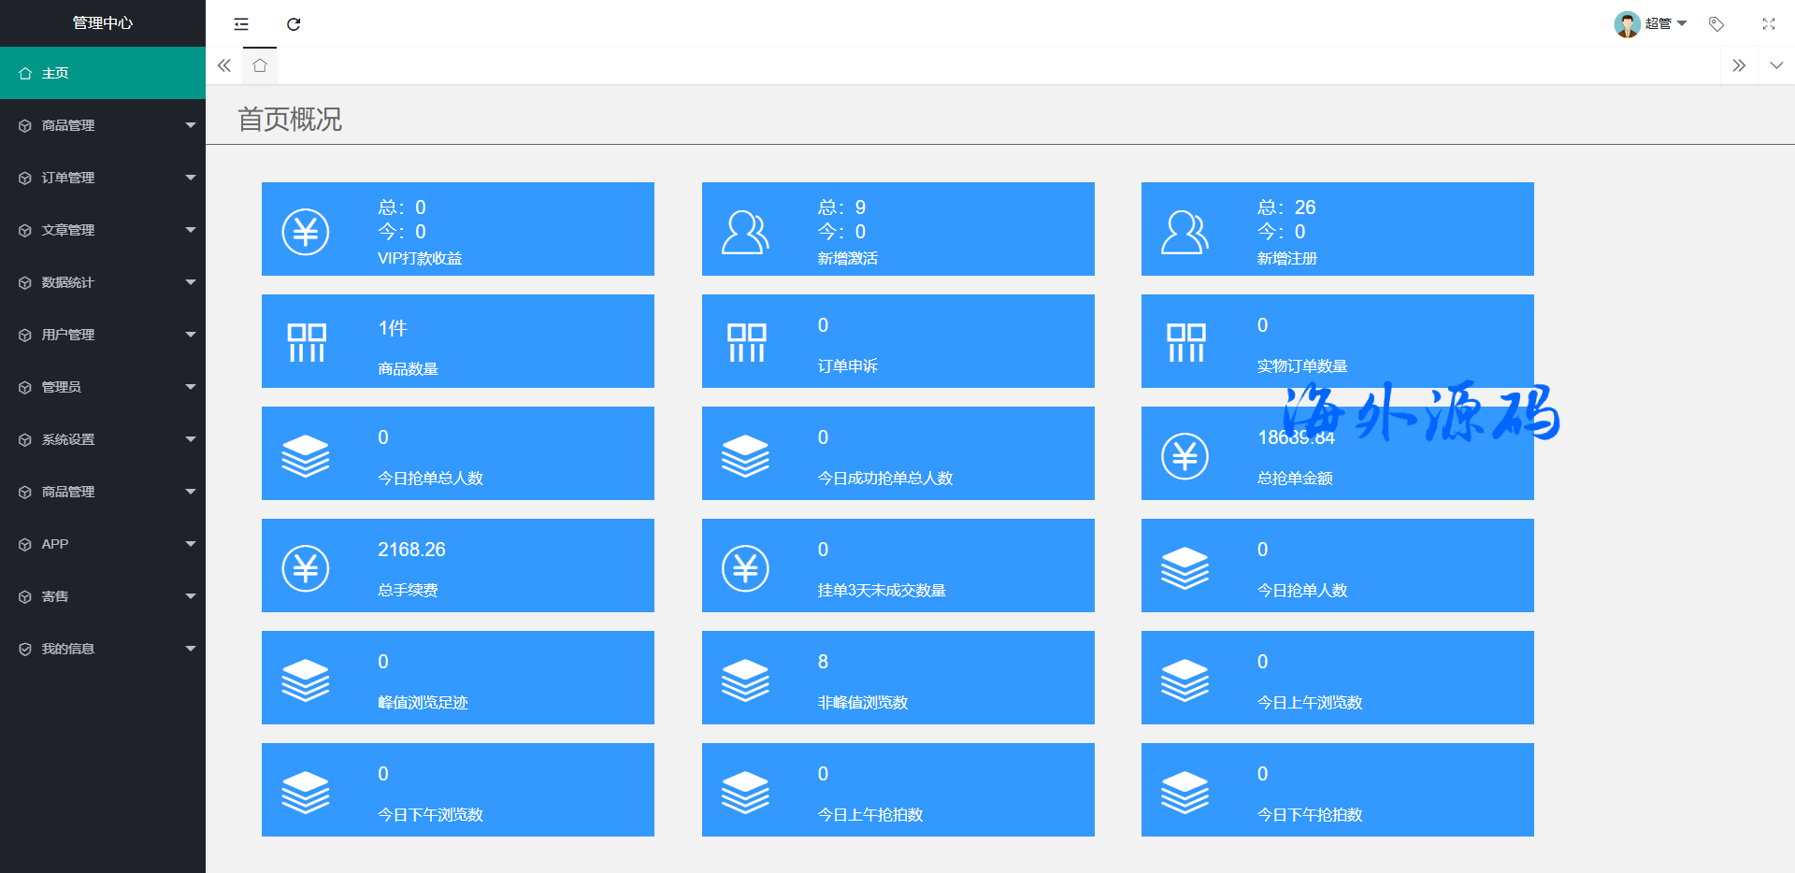Screen dimensions: 1795x873
Task: Collapse the sidebar with the menu-fold icon
Action: pos(241,24)
